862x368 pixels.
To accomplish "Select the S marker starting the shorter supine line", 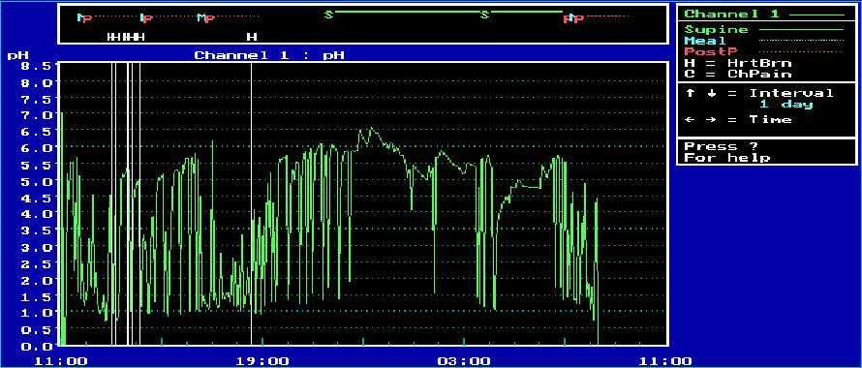I will [484, 15].
